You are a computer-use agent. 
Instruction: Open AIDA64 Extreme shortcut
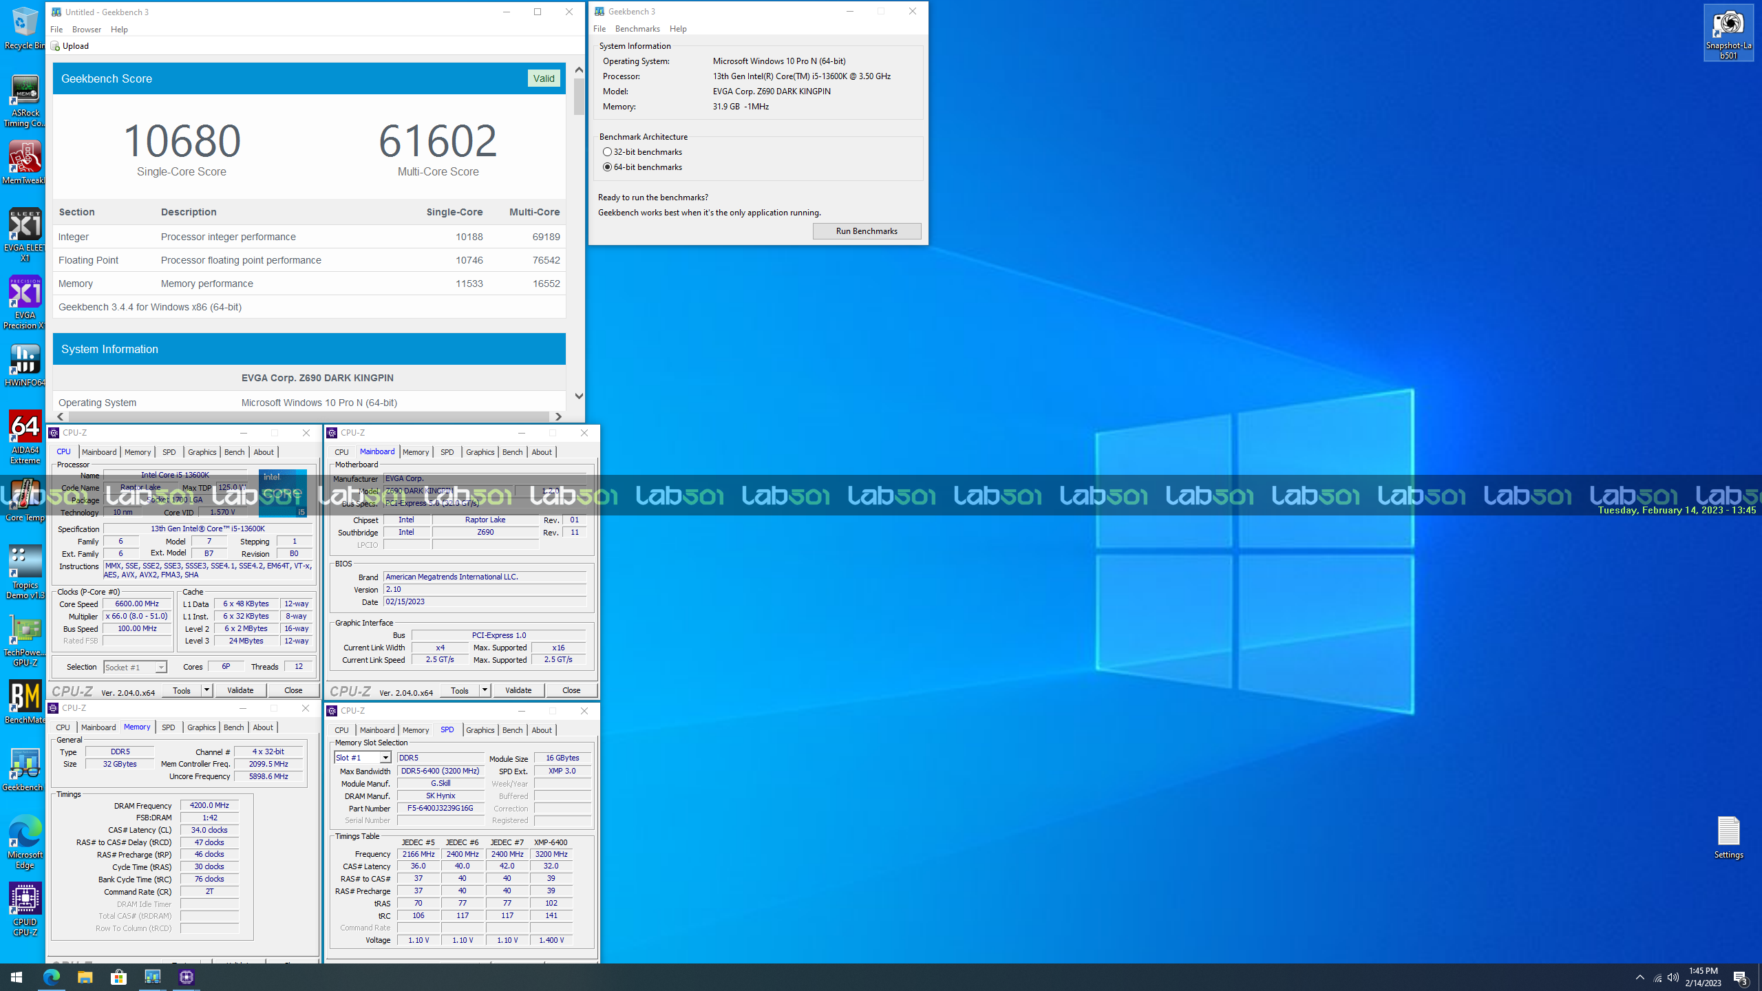[25, 437]
